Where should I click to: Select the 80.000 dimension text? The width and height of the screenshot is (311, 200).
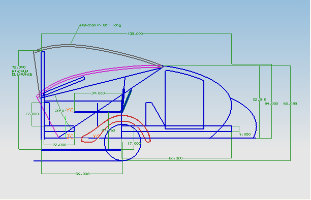[176, 158]
